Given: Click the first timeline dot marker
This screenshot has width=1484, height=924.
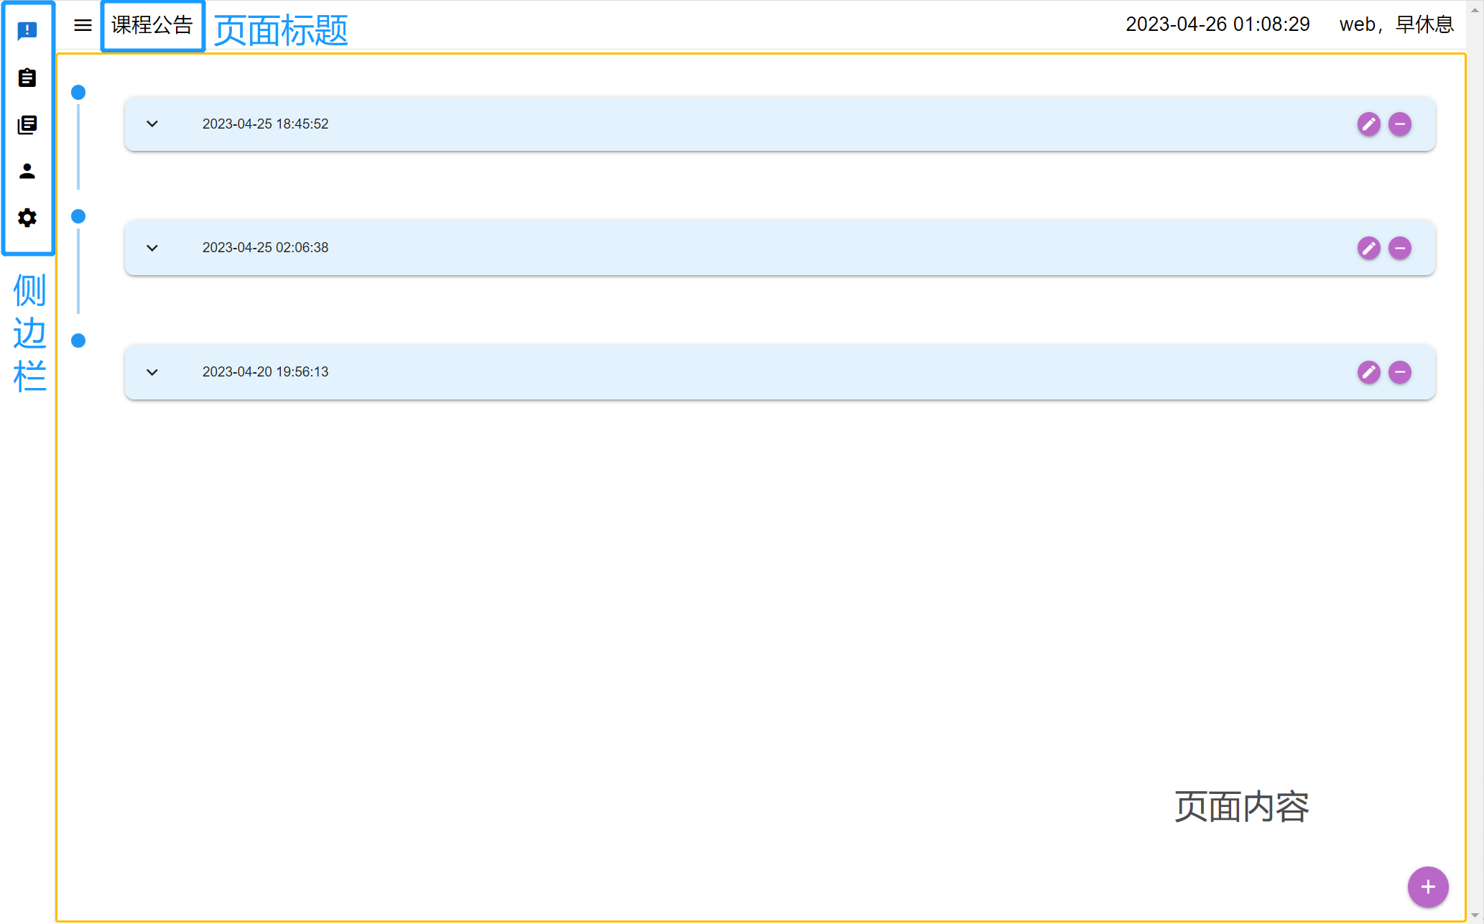Looking at the screenshot, I should coord(78,92).
